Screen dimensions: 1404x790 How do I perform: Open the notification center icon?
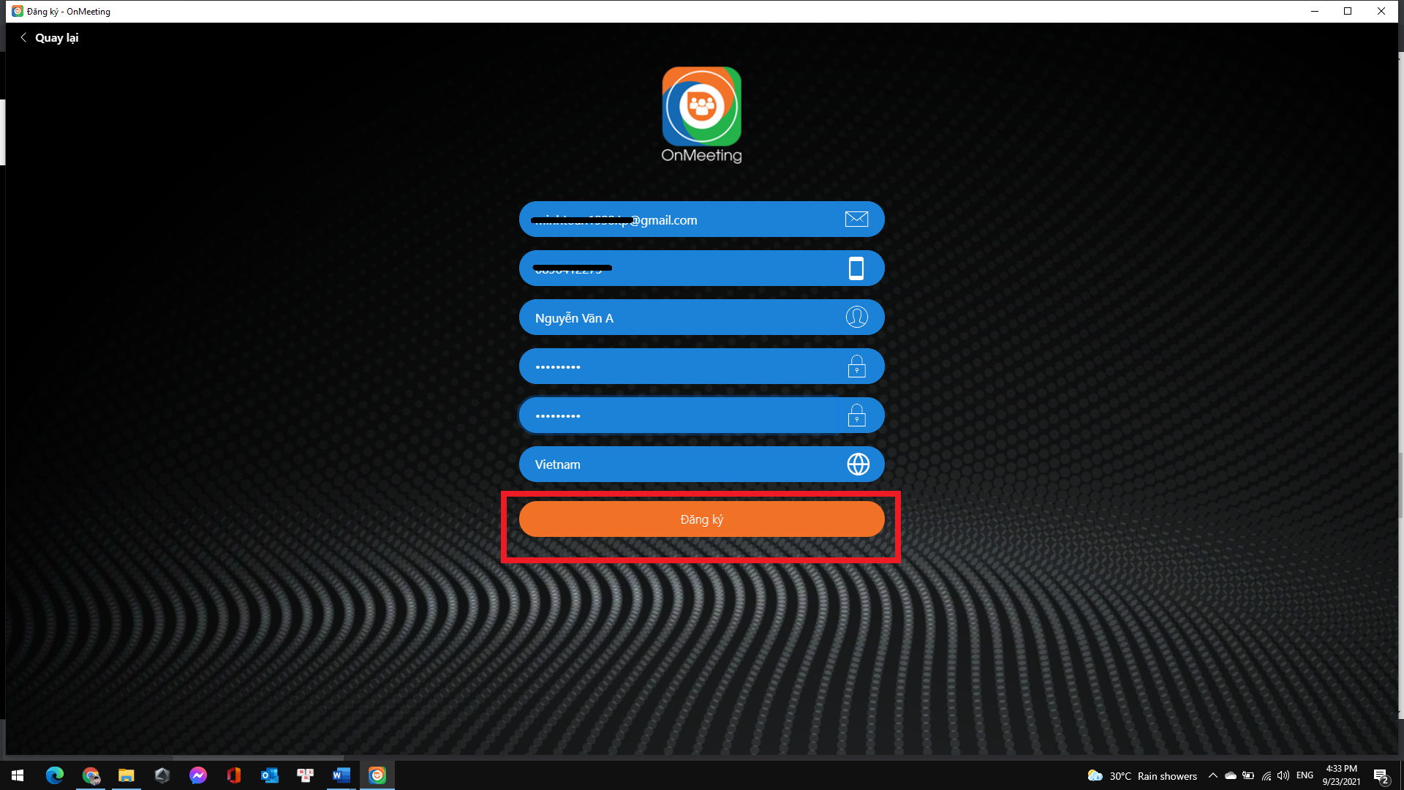[x=1381, y=776]
